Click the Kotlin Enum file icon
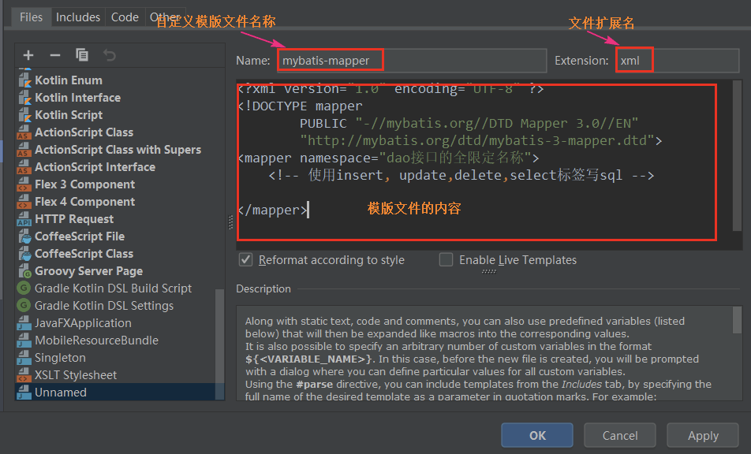 click(x=24, y=80)
